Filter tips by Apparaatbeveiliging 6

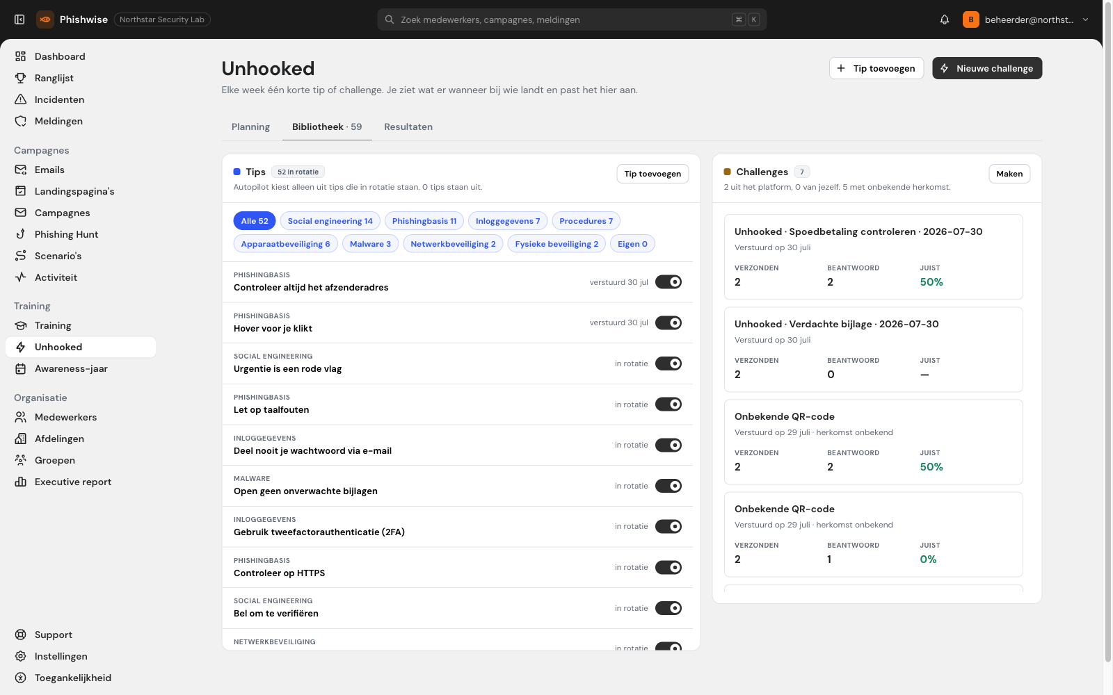286,244
